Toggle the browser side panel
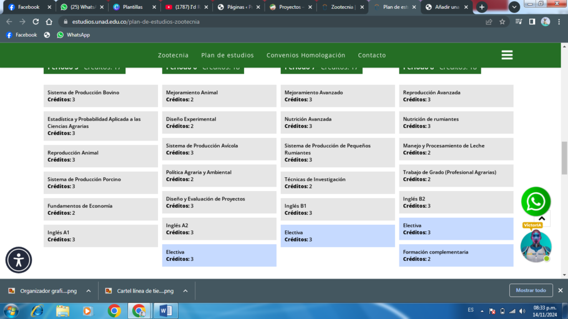The image size is (568, 319). (532, 22)
